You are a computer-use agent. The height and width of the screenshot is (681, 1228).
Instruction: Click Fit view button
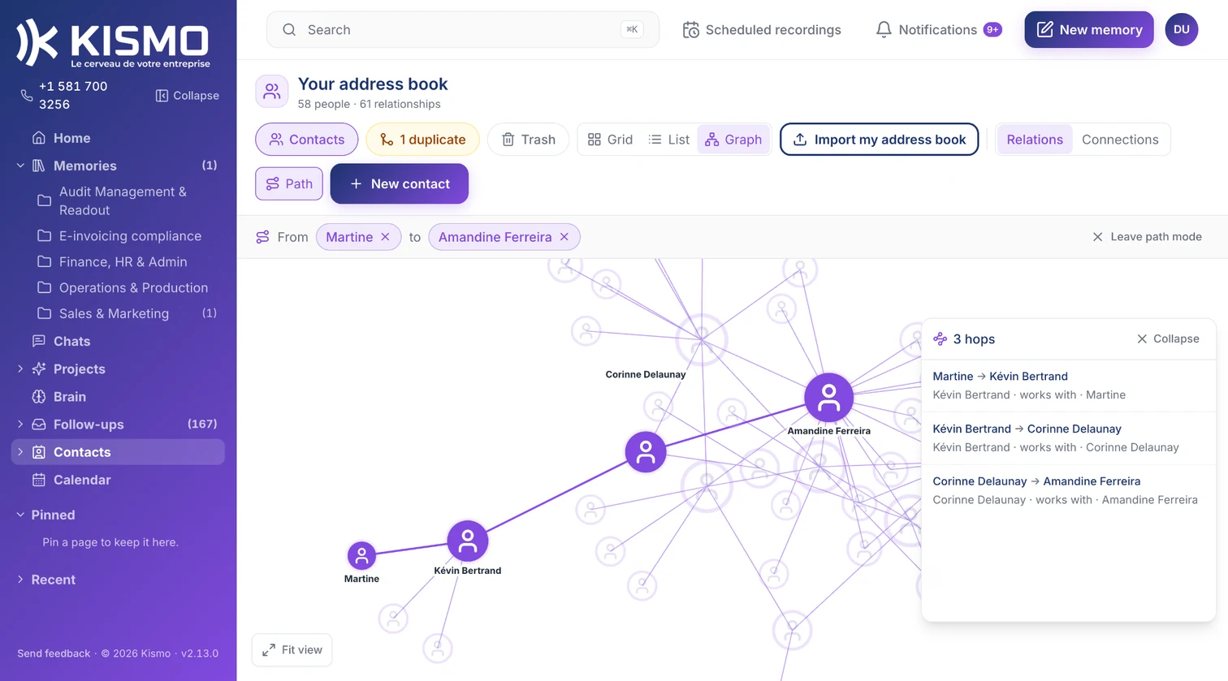pos(292,650)
